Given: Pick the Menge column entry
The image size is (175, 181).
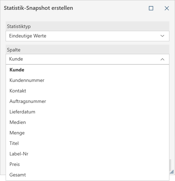Looking at the screenshot, I should [x=87, y=133].
